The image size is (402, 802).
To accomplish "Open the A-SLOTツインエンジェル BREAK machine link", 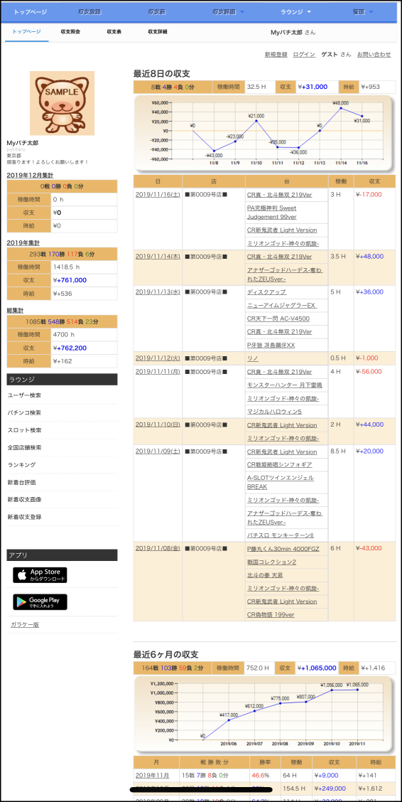I will click(281, 482).
